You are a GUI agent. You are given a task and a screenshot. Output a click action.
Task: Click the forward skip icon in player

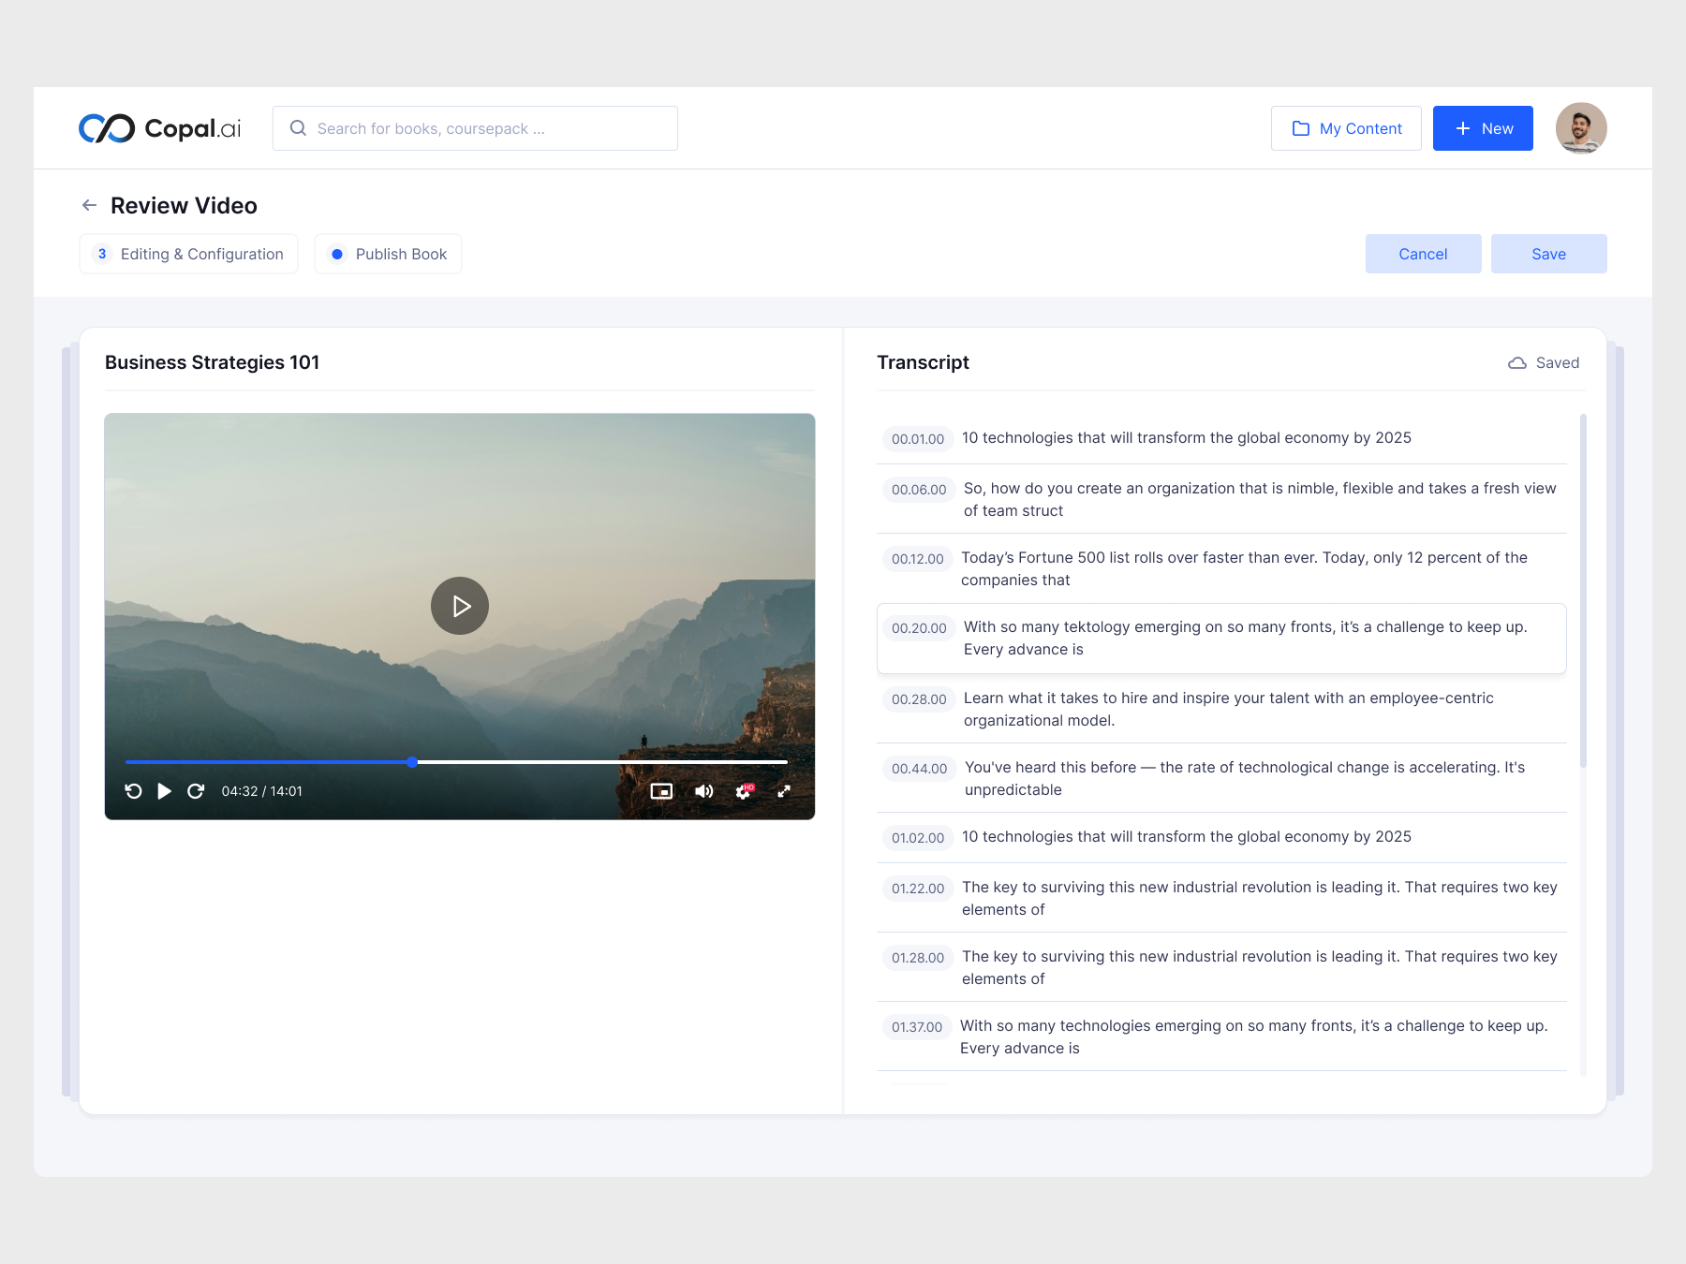[196, 791]
